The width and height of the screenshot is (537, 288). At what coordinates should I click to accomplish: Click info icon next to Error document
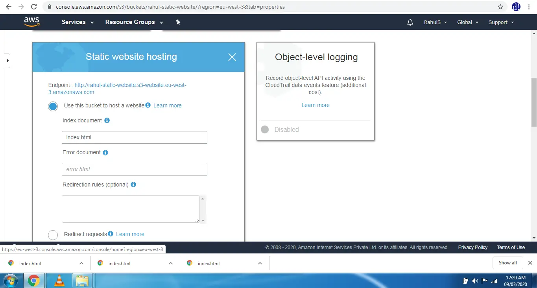point(105,152)
